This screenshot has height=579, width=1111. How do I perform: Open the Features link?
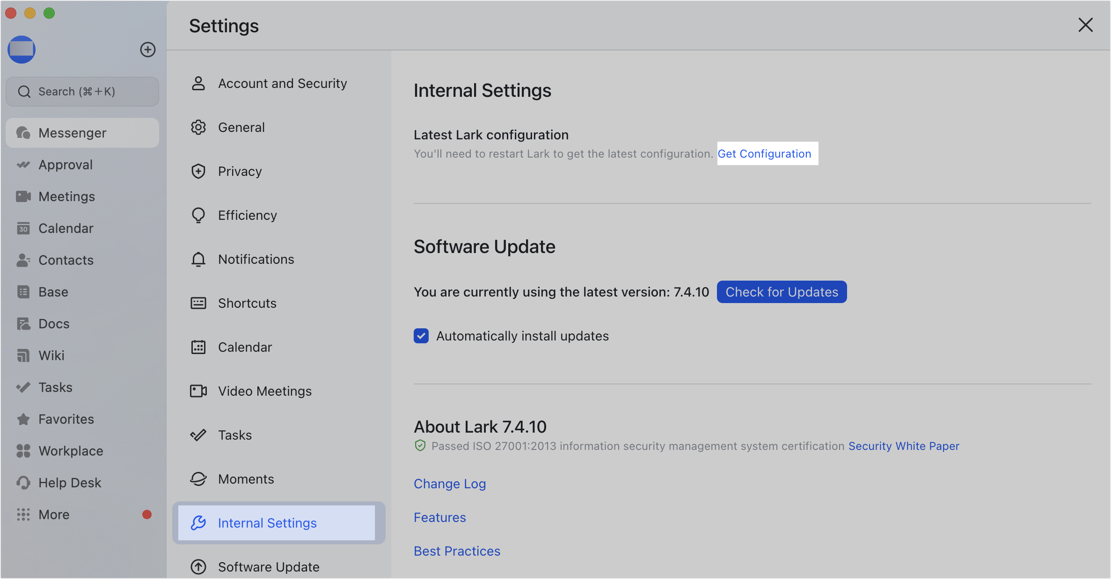pos(440,517)
